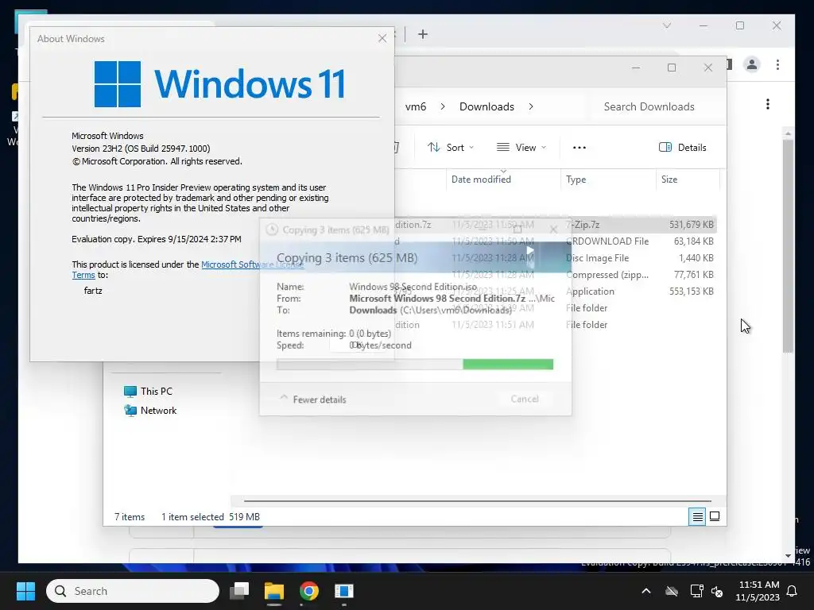Switch Explorer to details list view

pyautogui.click(x=697, y=516)
